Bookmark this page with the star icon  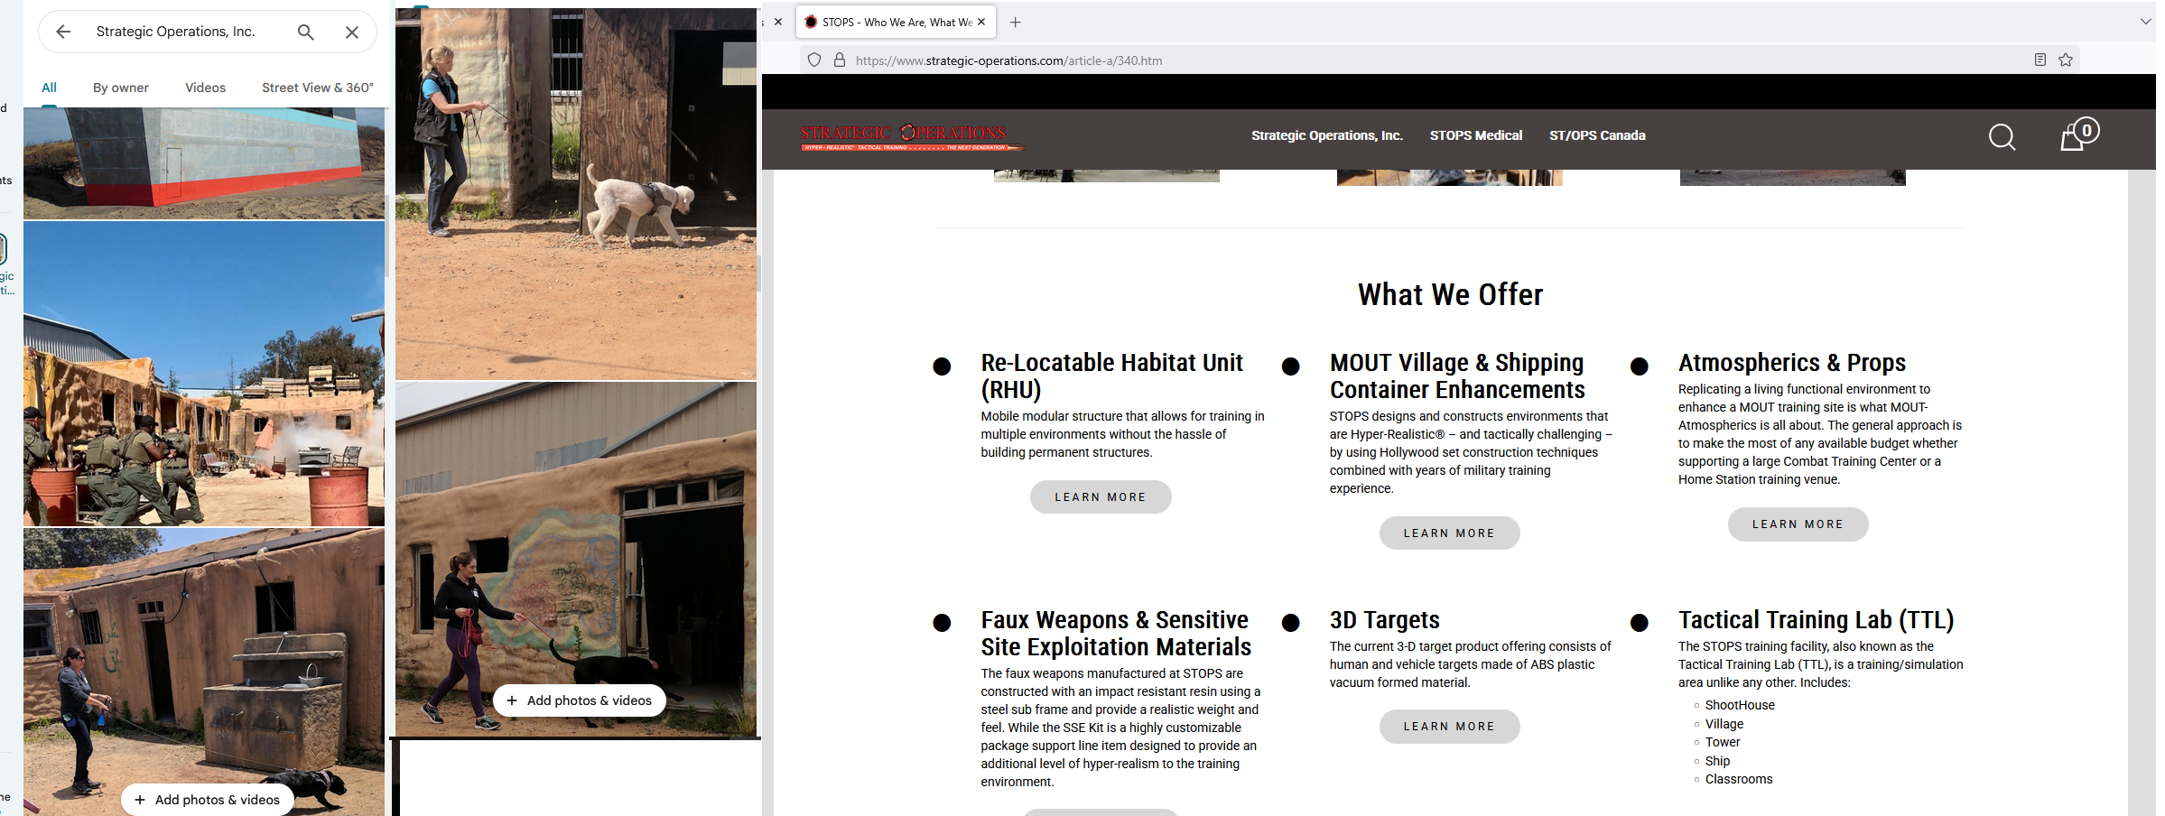[2066, 60]
